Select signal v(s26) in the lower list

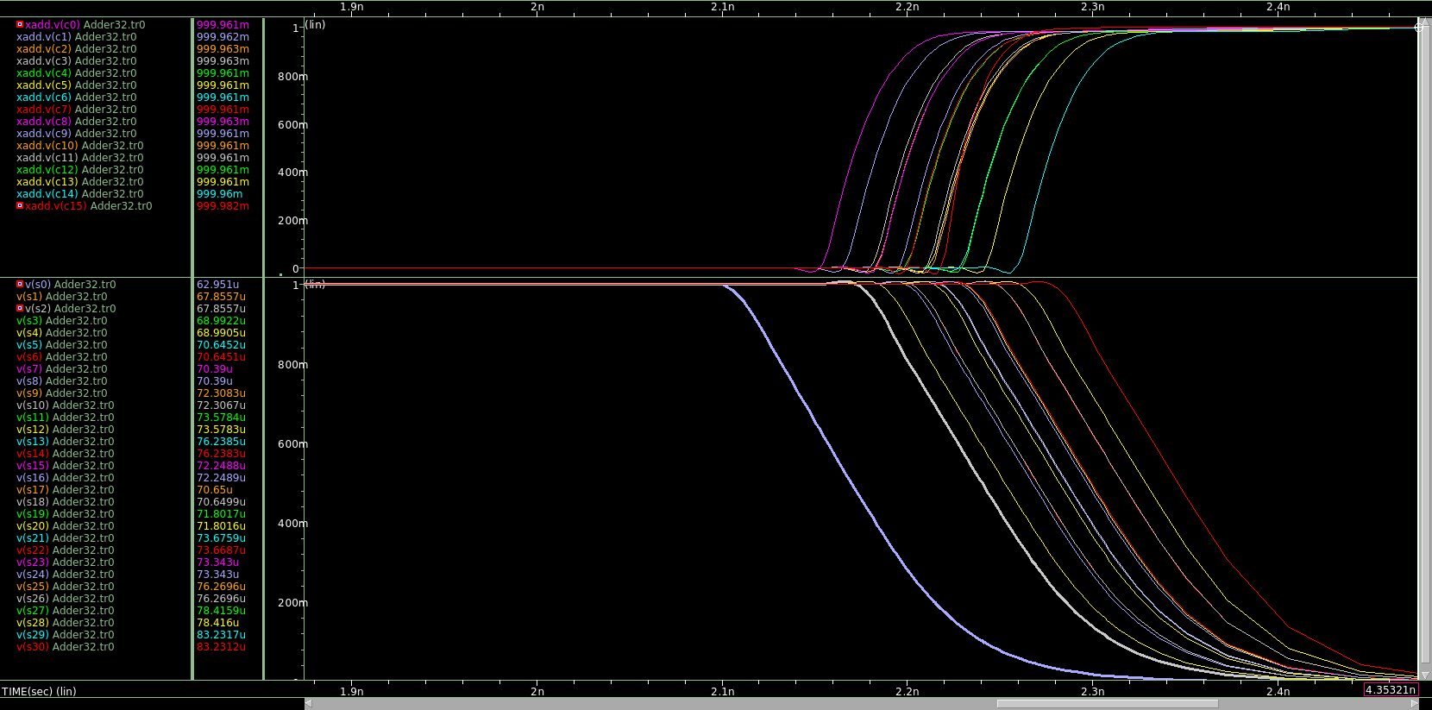[65, 599]
